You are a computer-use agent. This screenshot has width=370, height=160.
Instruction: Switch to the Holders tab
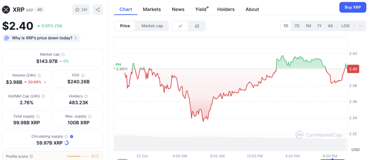pos(226,9)
